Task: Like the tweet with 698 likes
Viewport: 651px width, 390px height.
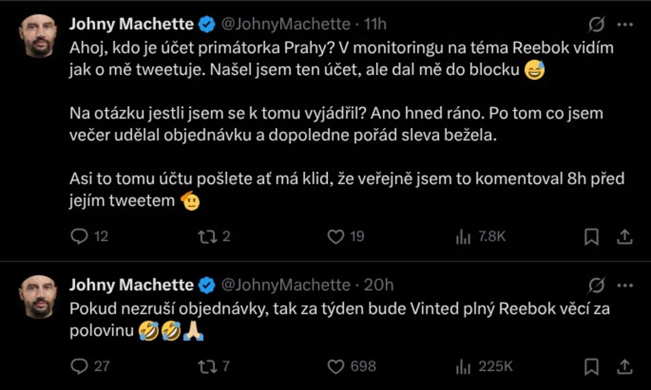Action: click(337, 367)
